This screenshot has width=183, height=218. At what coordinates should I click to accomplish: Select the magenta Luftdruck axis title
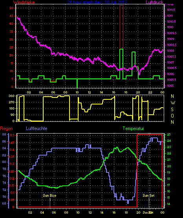(x=154, y=2)
